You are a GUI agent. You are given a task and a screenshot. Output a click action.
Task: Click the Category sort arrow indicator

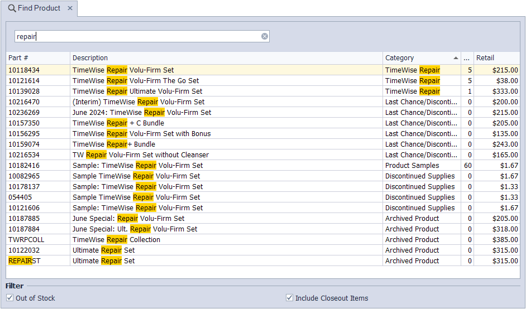(456, 58)
